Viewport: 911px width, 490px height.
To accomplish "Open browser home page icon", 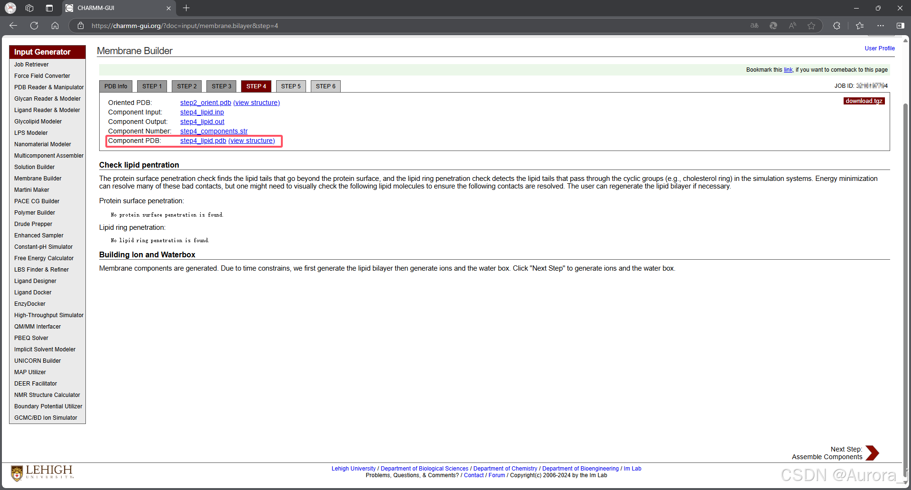I will pos(55,26).
